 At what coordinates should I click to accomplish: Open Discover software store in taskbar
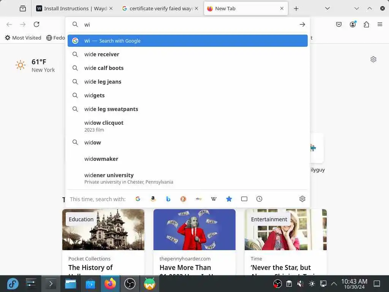click(90, 284)
